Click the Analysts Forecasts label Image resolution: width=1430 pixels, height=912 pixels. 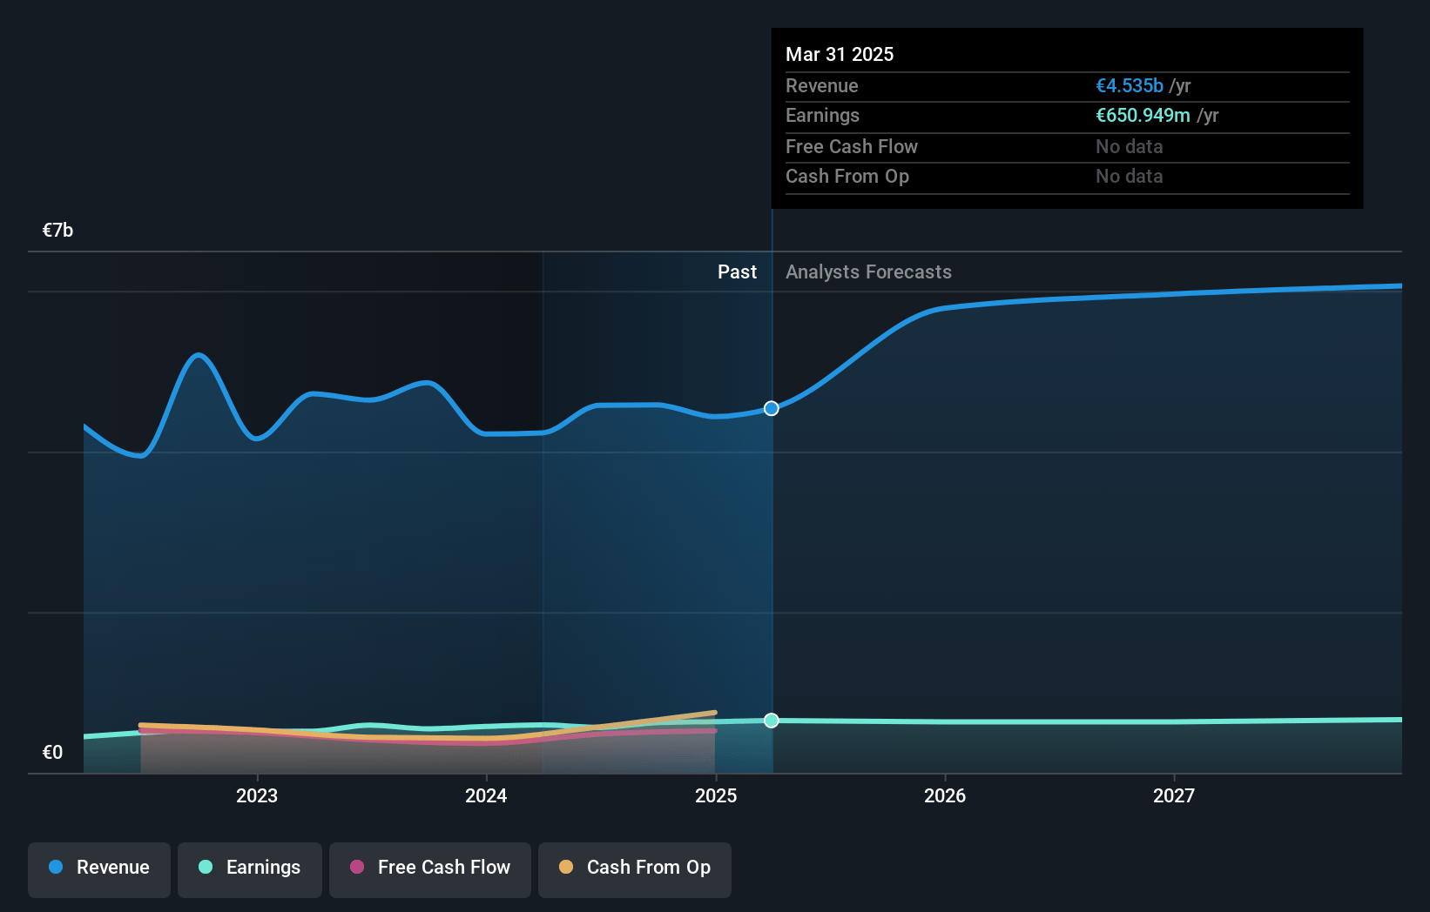[x=868, y=272]
